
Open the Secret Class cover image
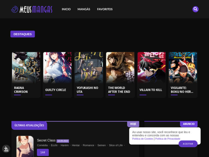point(25,147)
